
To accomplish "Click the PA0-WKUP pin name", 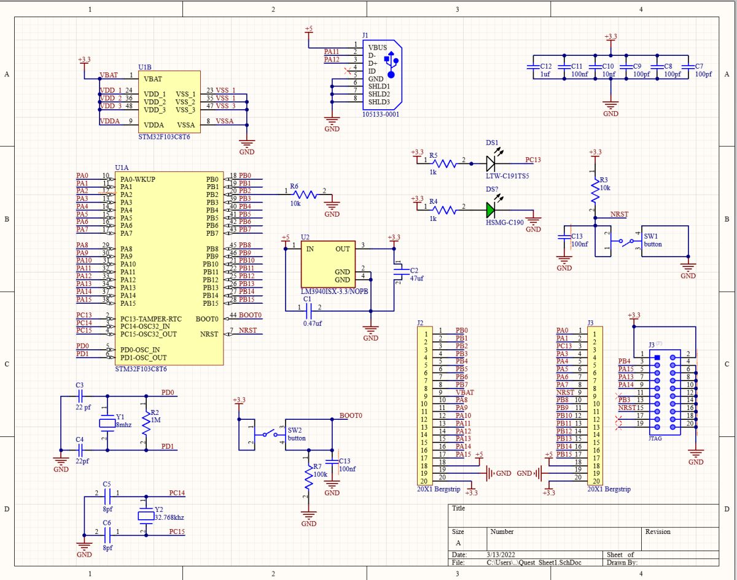I will (x=138, y=179).
